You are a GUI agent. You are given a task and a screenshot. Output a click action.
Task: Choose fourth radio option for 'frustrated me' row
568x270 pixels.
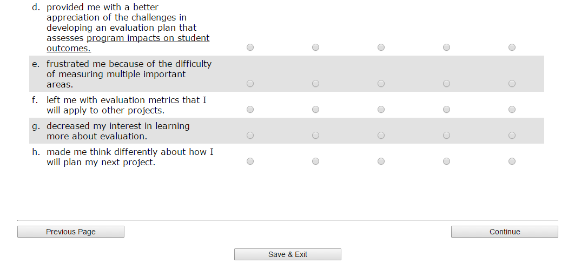point(446,84)
